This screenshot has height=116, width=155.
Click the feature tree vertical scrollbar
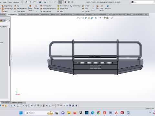tap(9, 47)
